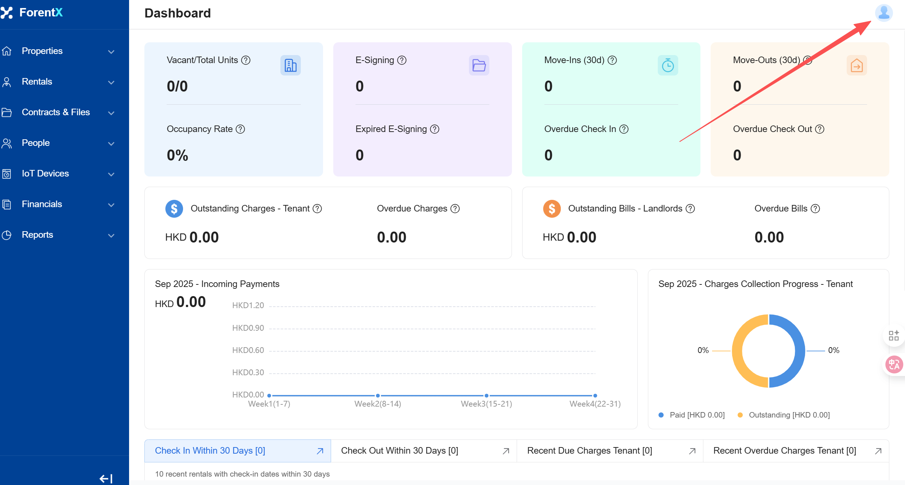Toggle Paid legend in collection chart

[692, 415]
